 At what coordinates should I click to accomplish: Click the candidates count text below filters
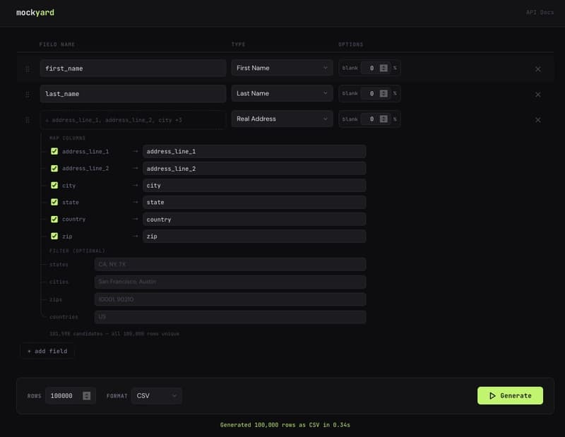click(x=114, y=334)
